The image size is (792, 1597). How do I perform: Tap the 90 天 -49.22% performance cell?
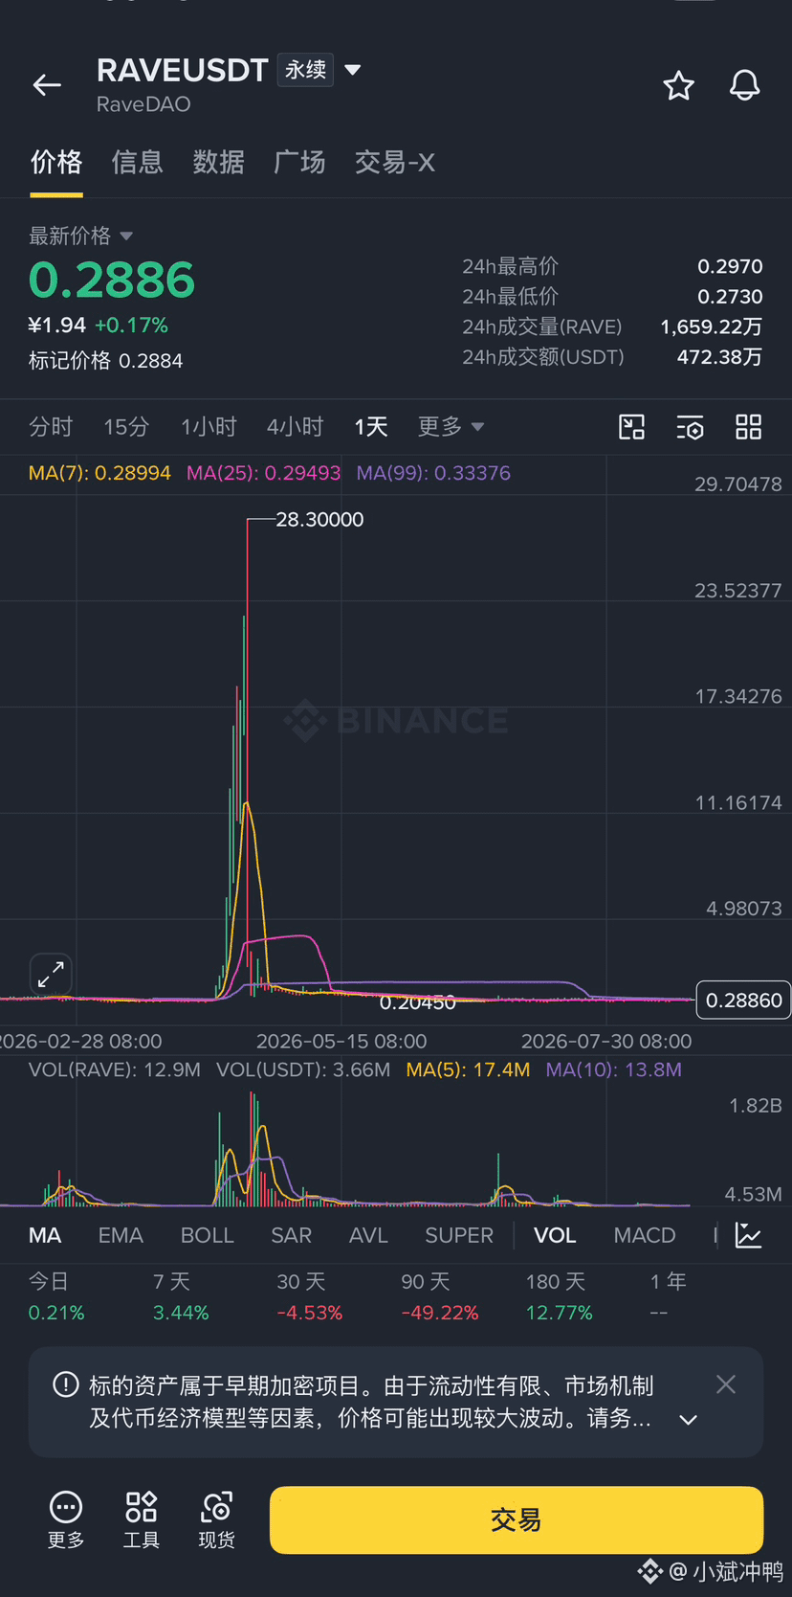[x=439, y=1296]
